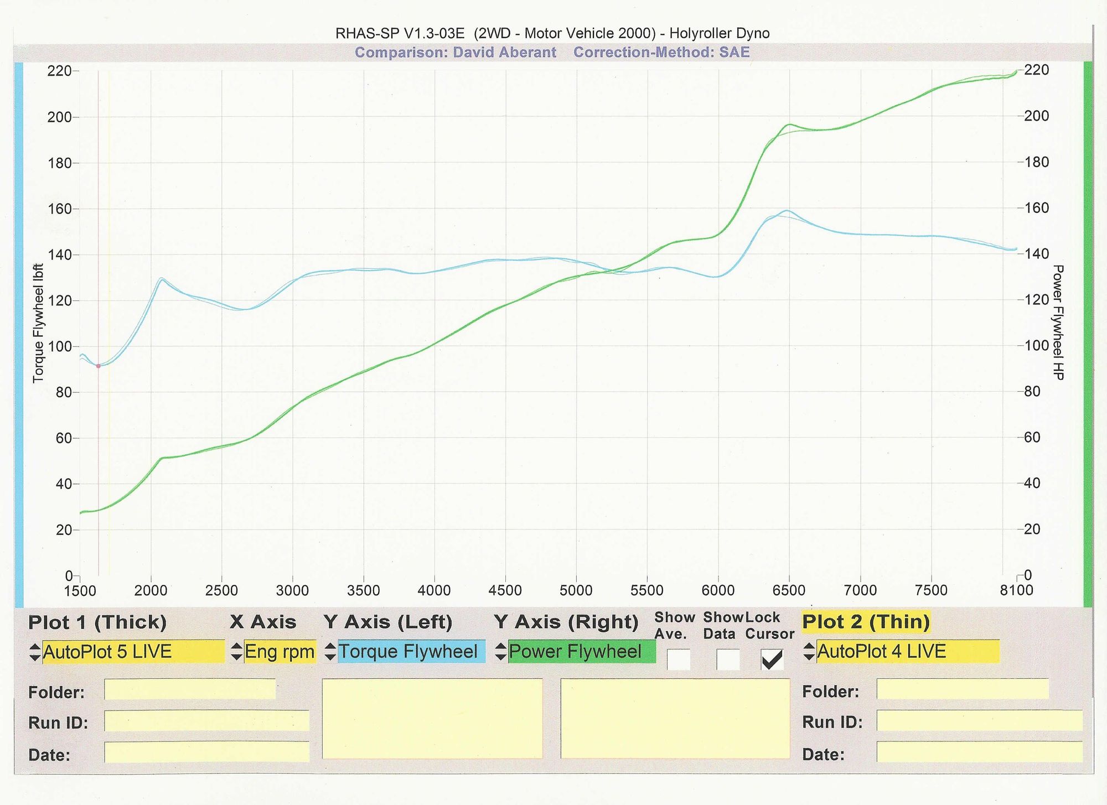Click the Plot 1 AutoPlot stepper arrows
Viewport: 1107px width, 805px height.
(34, 652)
